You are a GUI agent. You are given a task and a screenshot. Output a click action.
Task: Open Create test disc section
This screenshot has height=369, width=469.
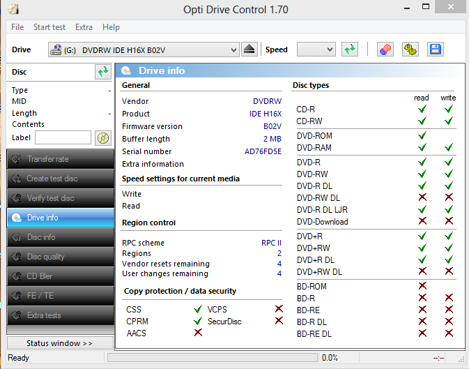[61, 179]
